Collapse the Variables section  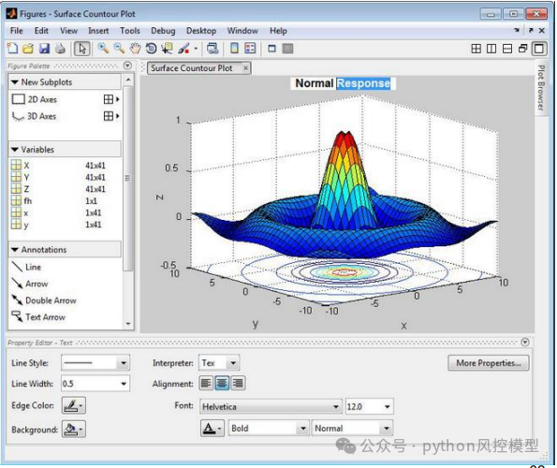coord(15,150)
